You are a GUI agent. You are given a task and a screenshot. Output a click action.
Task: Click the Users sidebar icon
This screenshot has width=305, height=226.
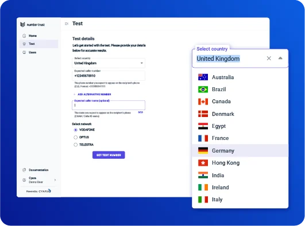pyautogui.click(x=24, y=52)
